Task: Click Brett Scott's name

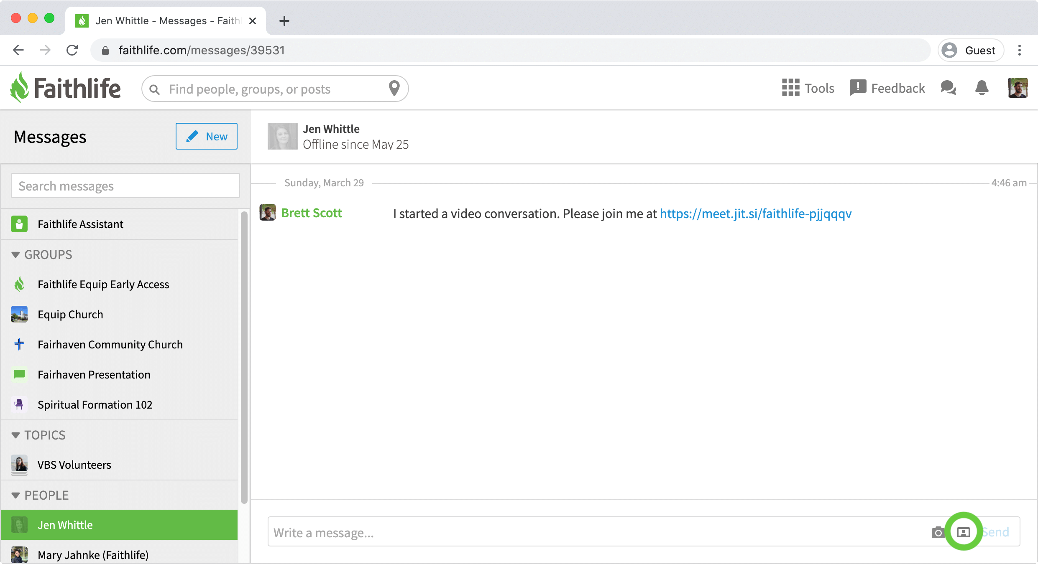Action: click(x=312, y=213)
